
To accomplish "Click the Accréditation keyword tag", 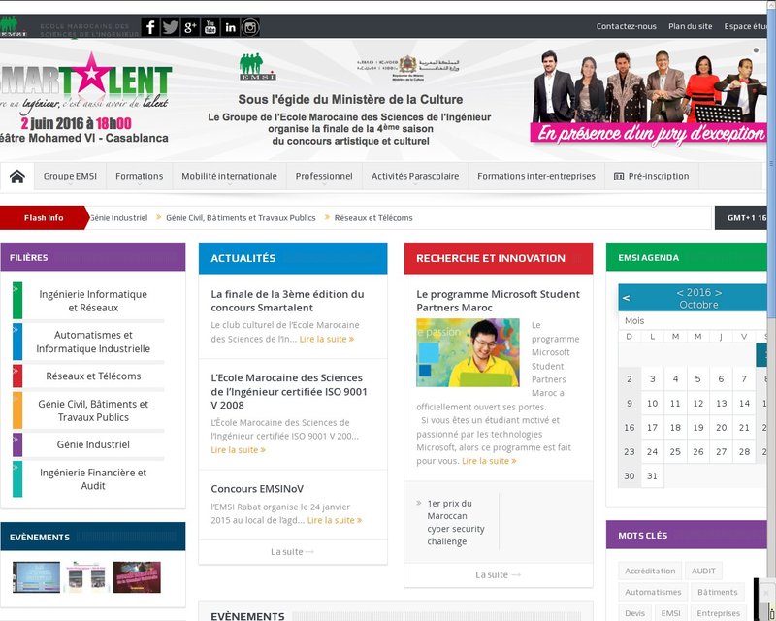I will pyautogui.click(x=650, y=571).
